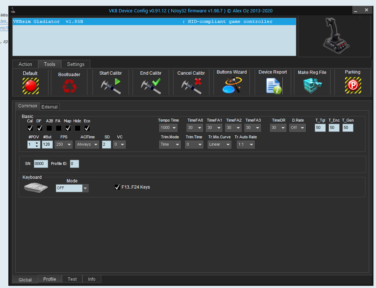Toggle the F13..F24 Keys checkbox
The height and width of the screenshot is (288, 376).
[117, 187]
